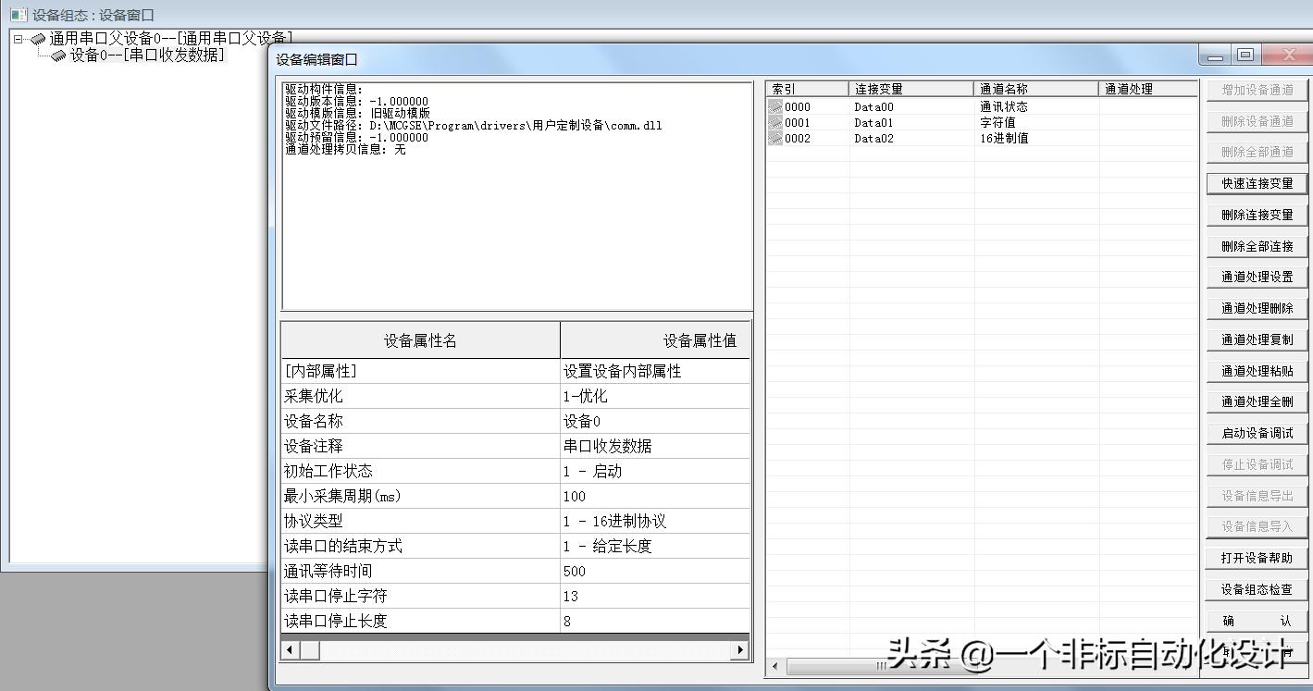Screen dimensions: 1313x691
Task: Click the channel icon beside index 0001
Action: [775, 121]
